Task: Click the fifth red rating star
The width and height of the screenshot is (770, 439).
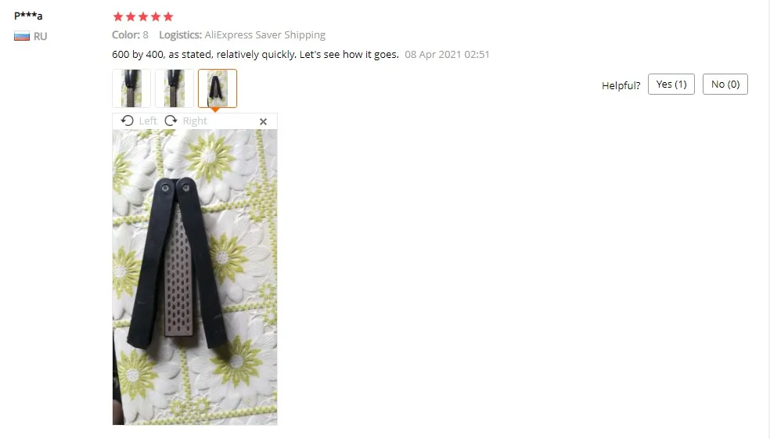Action: [x=168, y=16]
